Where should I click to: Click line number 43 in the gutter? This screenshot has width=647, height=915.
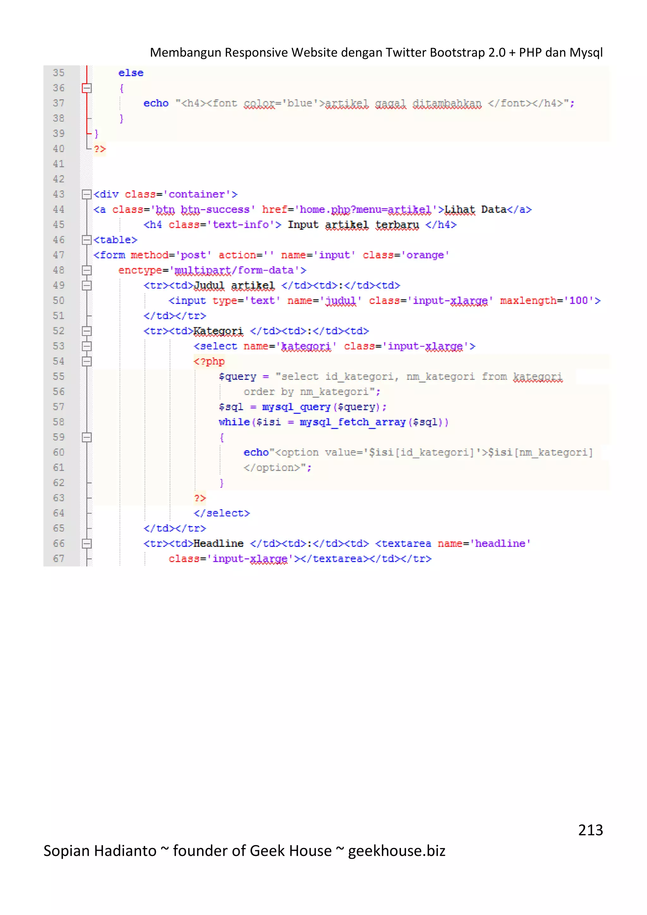(58, 194)
